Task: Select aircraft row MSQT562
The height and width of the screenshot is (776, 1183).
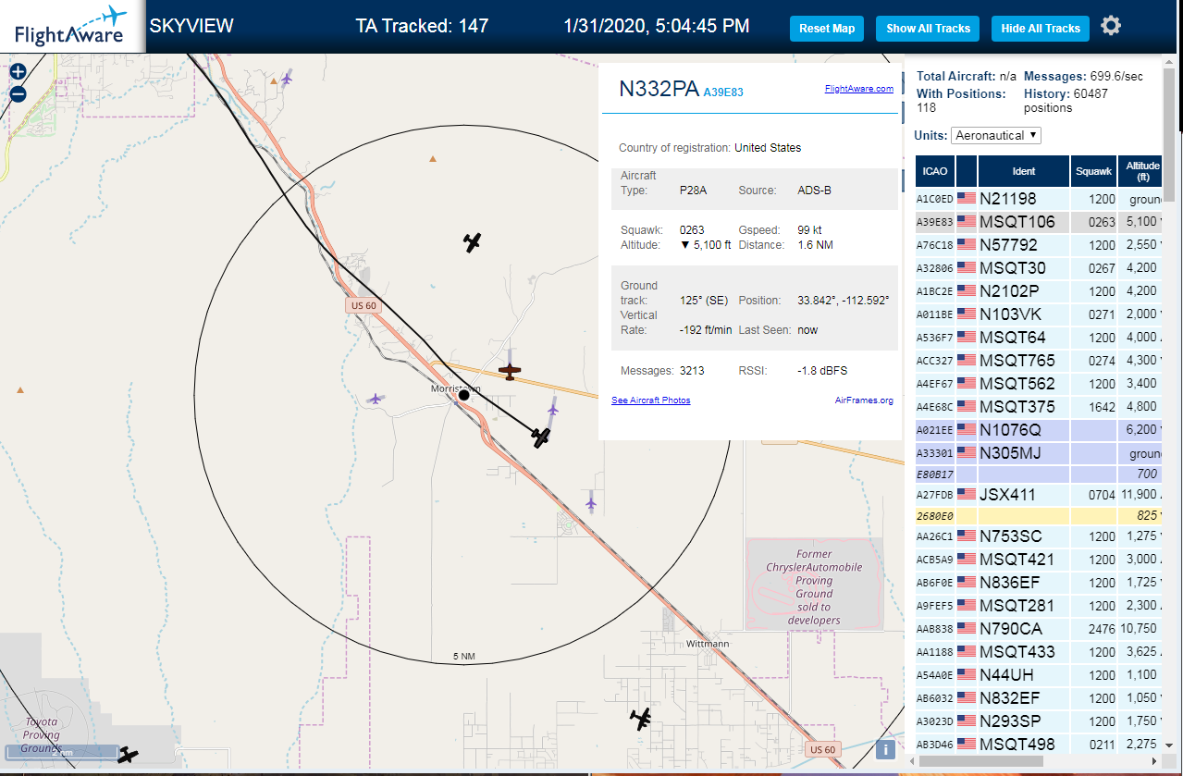Action: pos(1040,384)
